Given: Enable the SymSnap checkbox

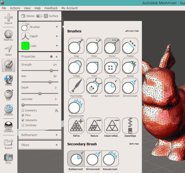Looking at the screenshot, I should pyautogui.click(x=23, y=125).
